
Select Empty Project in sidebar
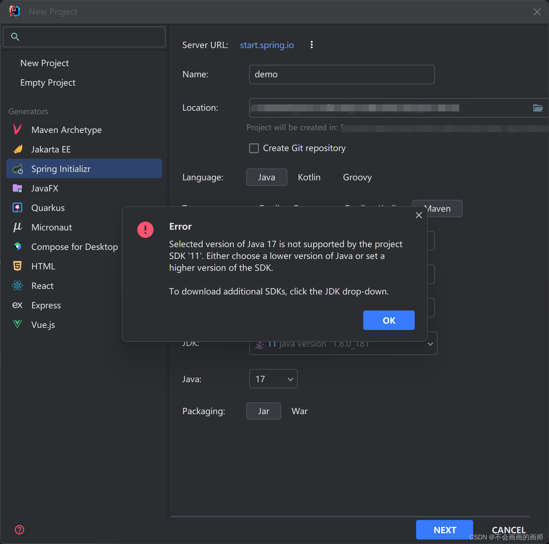pyautogui.click(x=48, y=82)
